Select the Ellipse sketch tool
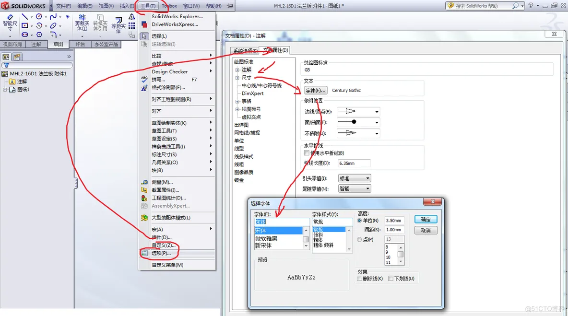This screenshot has width=568, height=316. click(53, 26)
